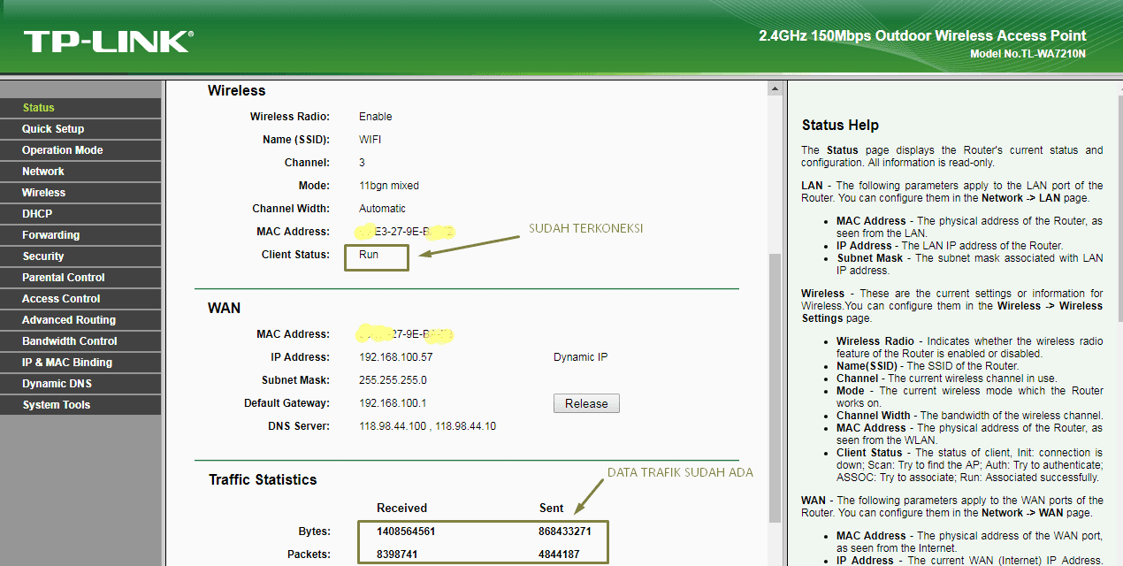Click the Received column header
This screenshot has width=1123, height=566.
401,508
